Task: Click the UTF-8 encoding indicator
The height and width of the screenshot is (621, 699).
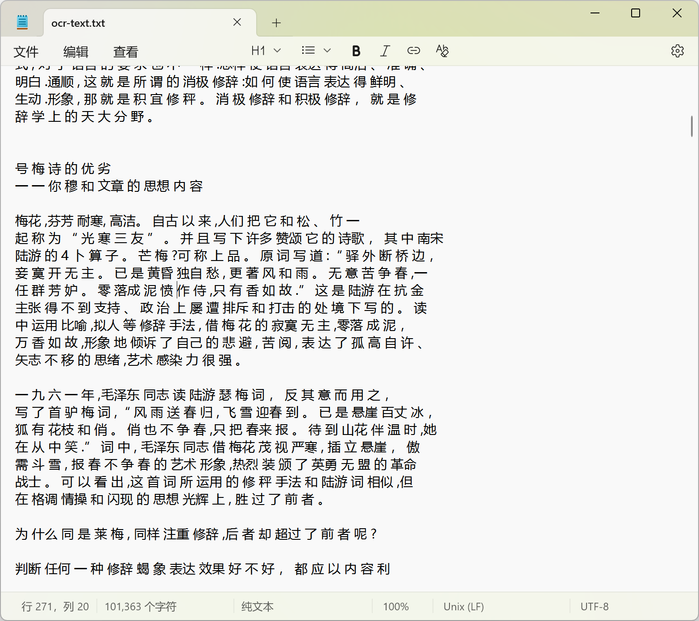Action: 595,606
